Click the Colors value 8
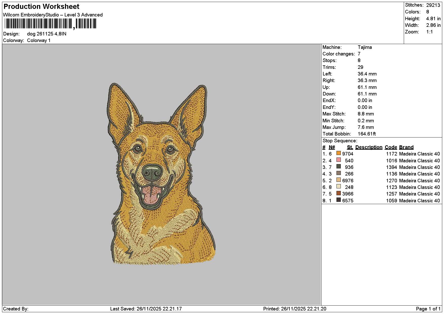 click(x=428, y=12)
